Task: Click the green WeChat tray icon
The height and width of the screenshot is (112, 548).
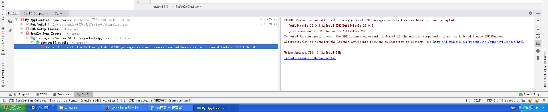Action: tap(526, 108)
